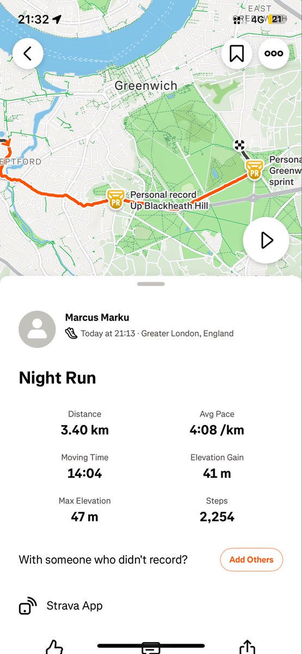302x654 pixels.
Task: Give kudos with the thumbs-up icon
Action: (x=54, y=646)
